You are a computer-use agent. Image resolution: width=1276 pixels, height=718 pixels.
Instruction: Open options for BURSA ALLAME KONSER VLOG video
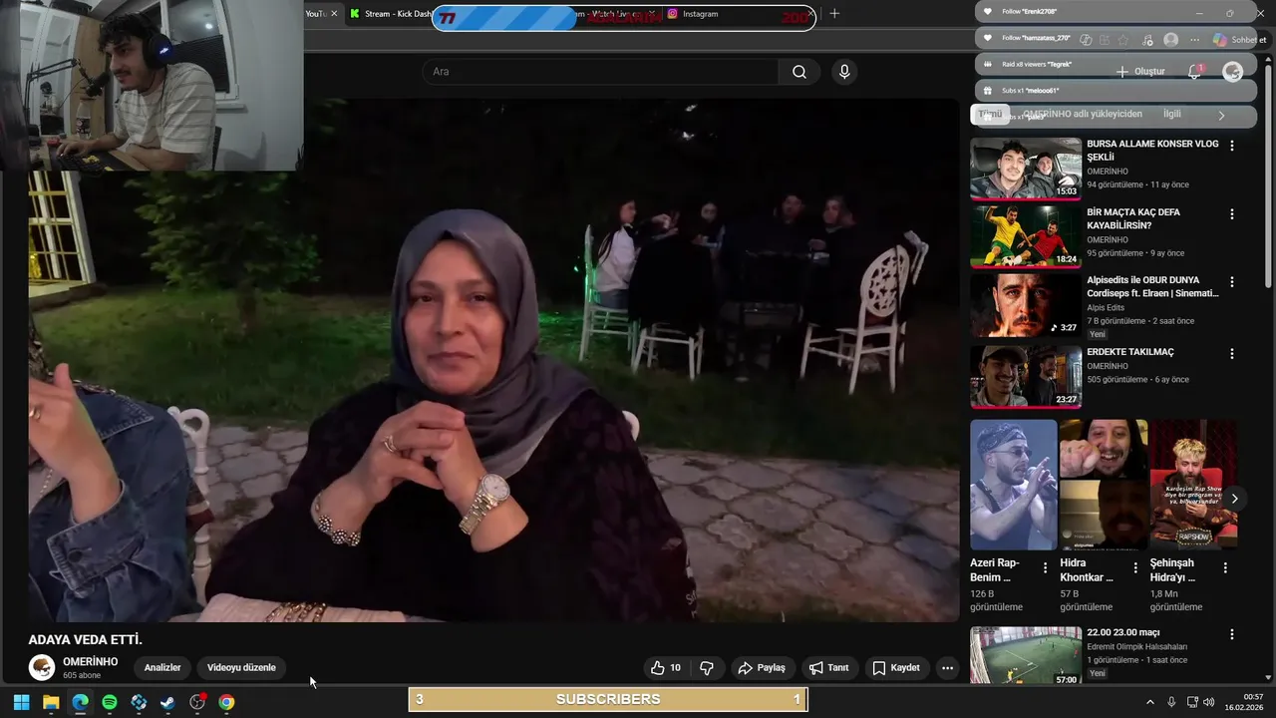1232,146
